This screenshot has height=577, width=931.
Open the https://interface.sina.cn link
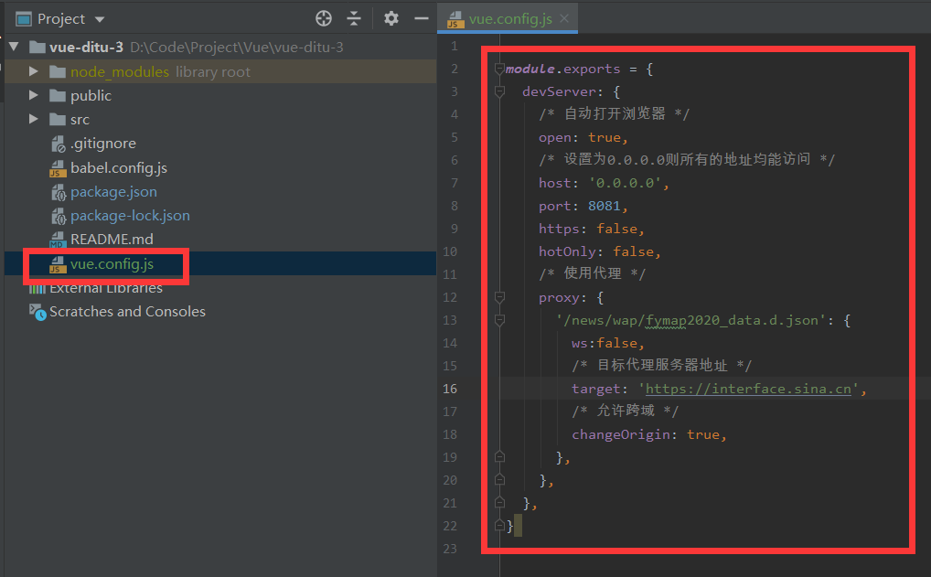click(x=748, y=389)
